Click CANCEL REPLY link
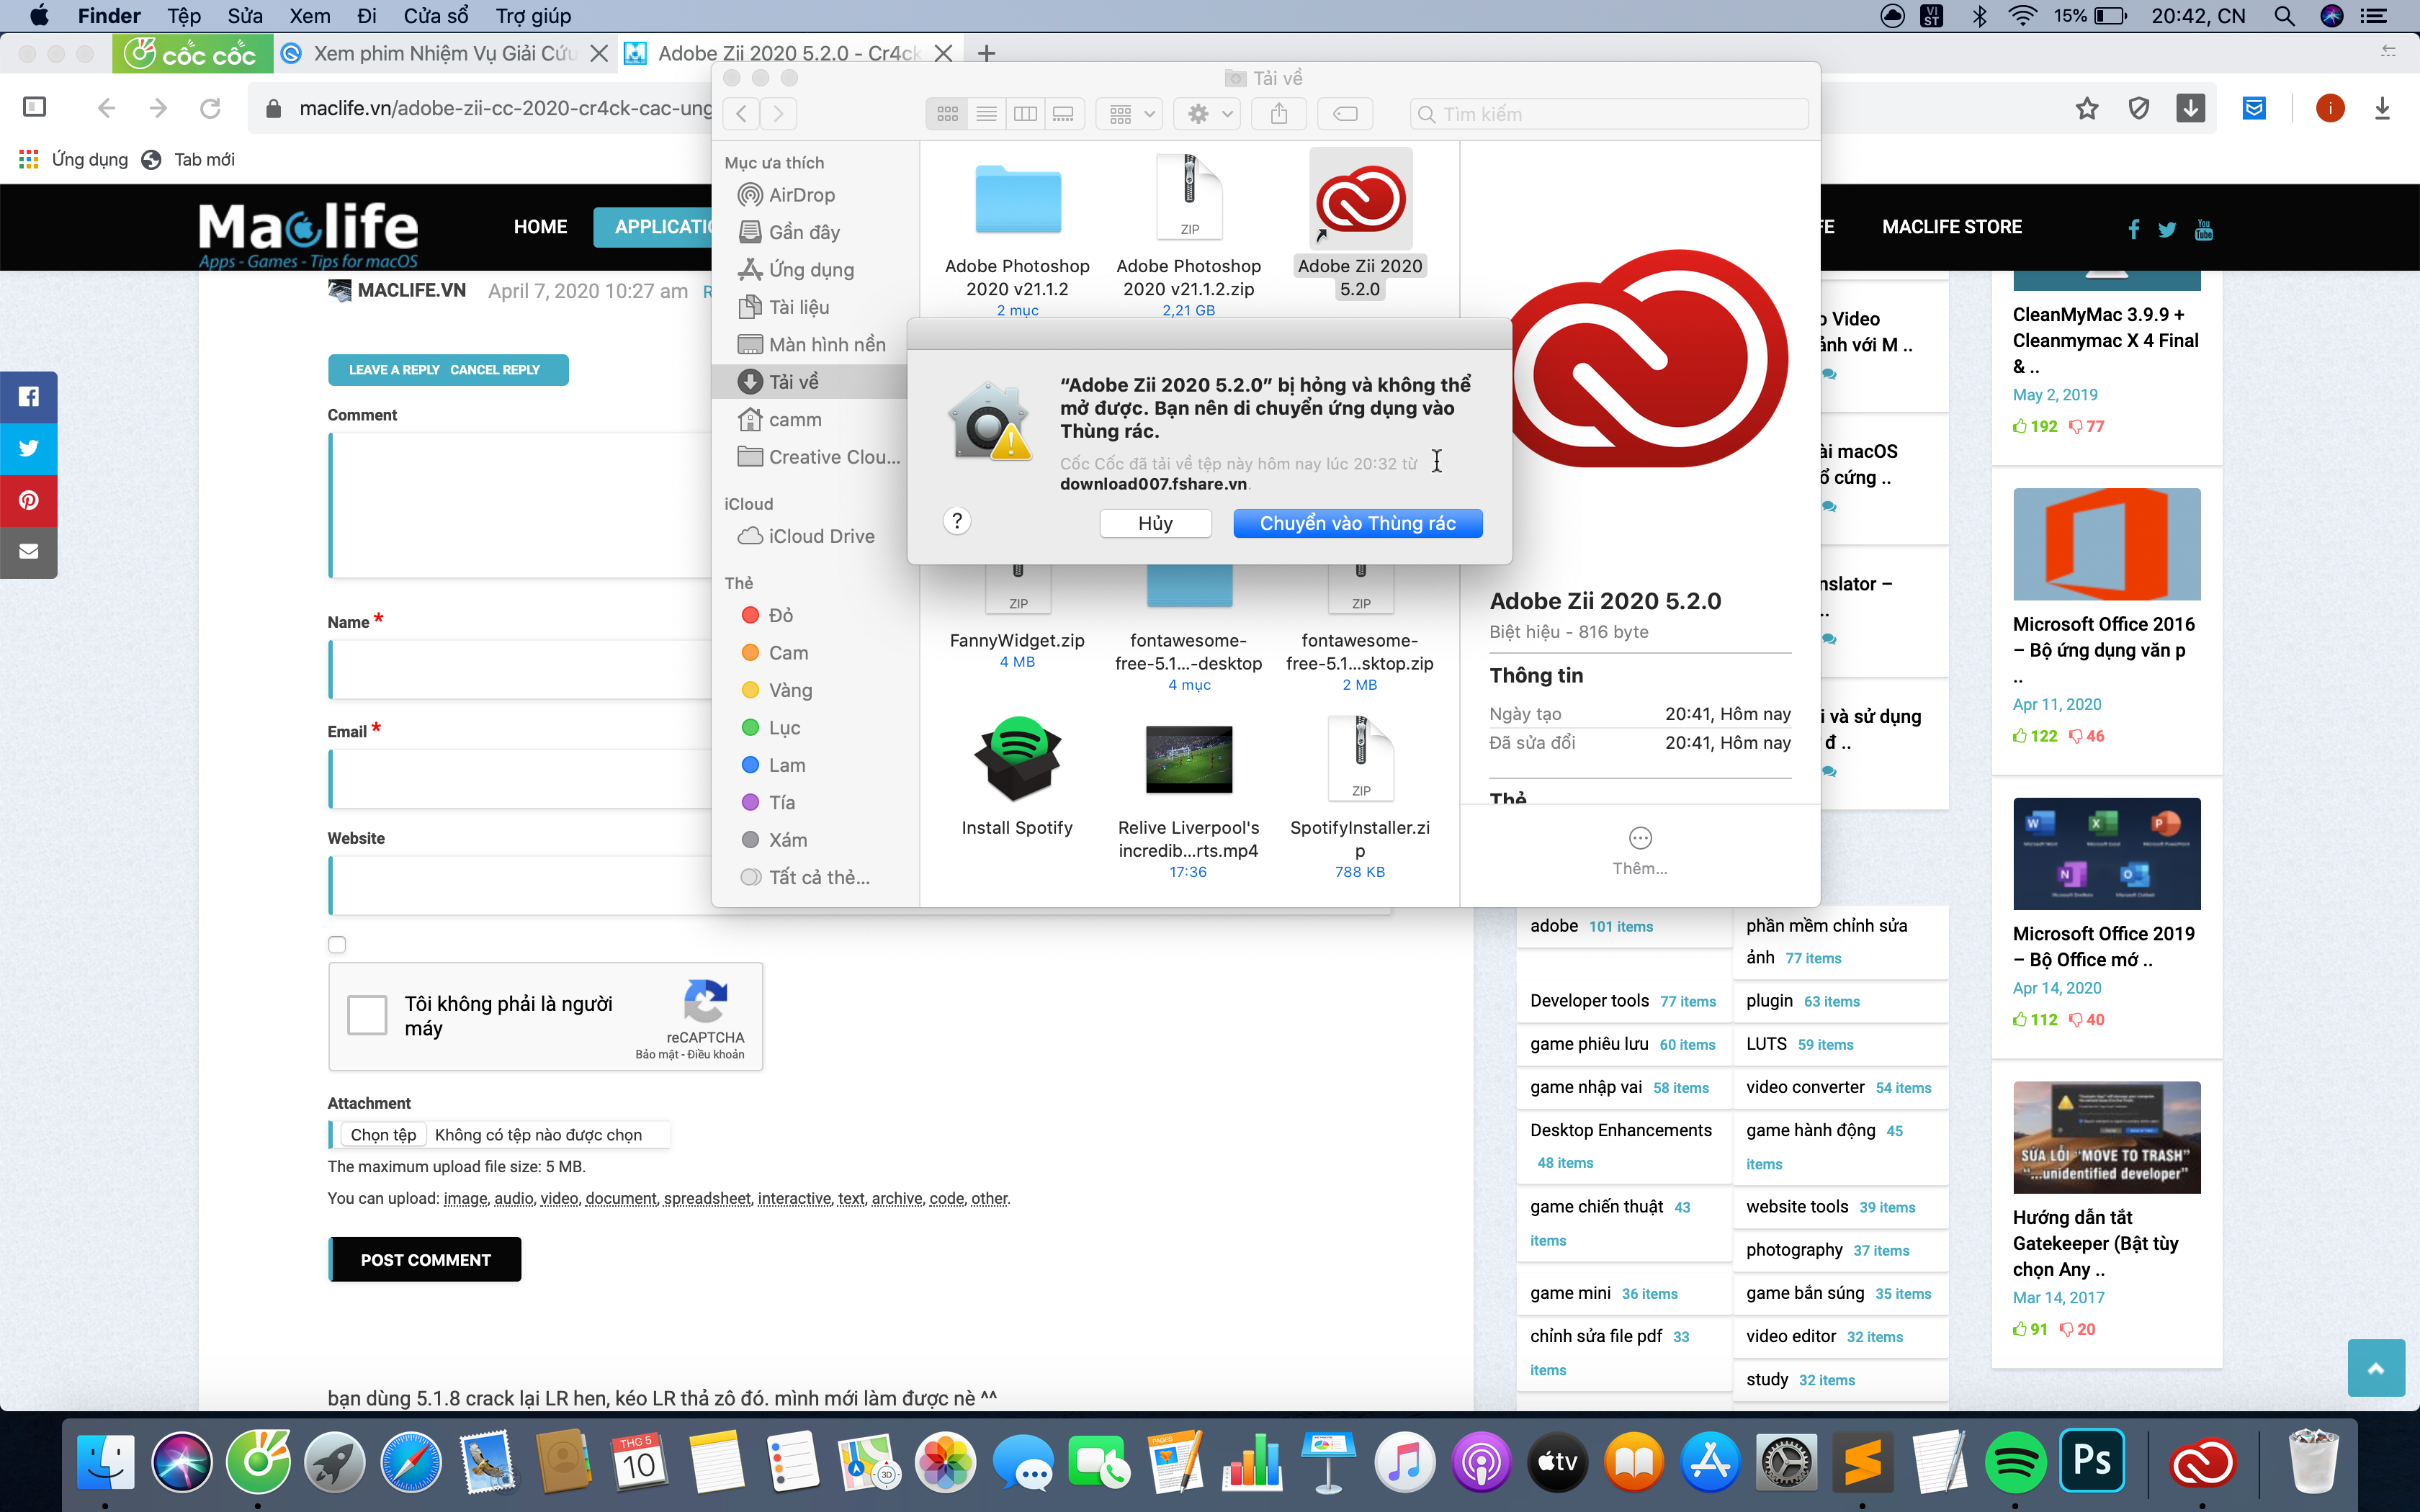2420x1512 pixels. pyautogui.click(x=495, y=370)
